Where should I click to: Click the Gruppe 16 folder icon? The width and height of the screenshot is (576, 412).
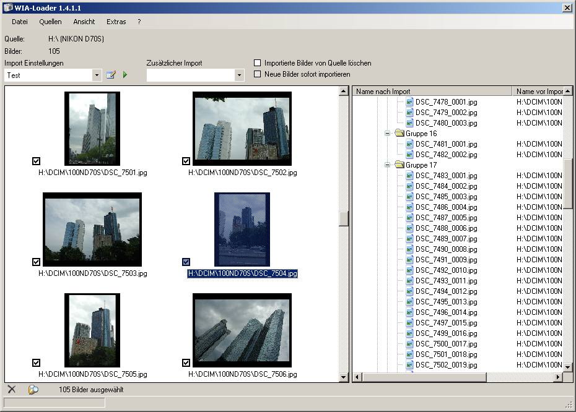pyautogui.click(x=399, y=134)
